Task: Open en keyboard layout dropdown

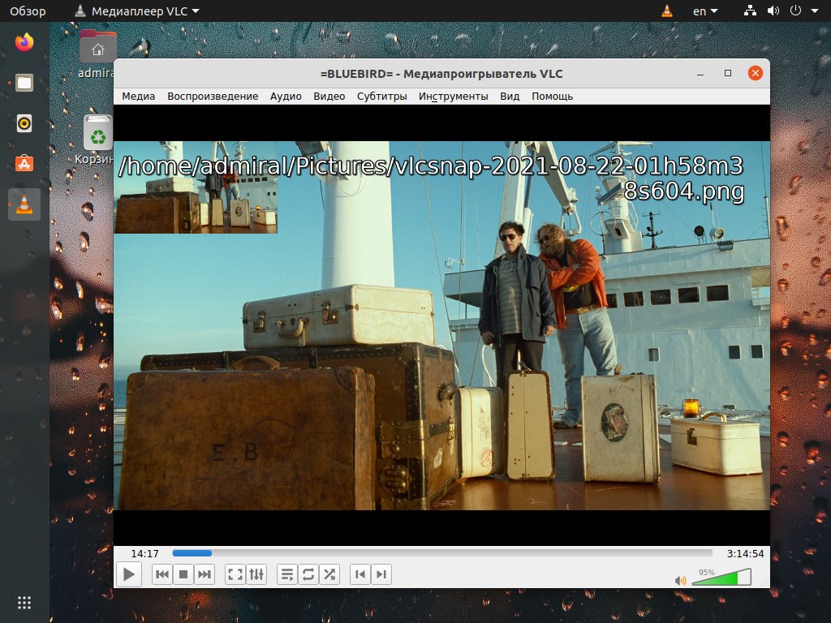Action: coord(705,11)
